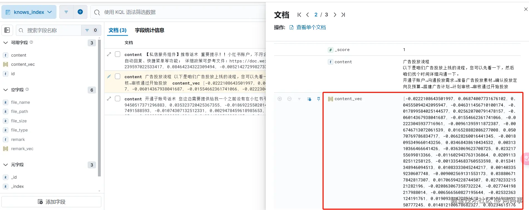Click the keyword icon beside file_name

6,102
